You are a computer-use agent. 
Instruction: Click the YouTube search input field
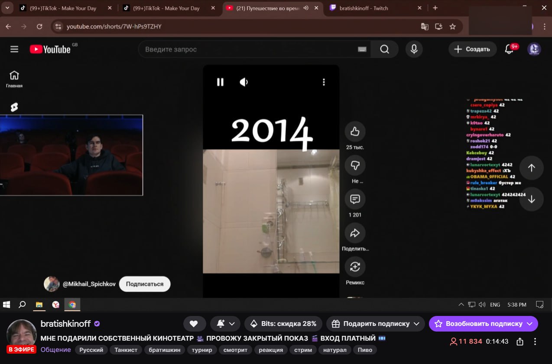[x=249, y=49]
